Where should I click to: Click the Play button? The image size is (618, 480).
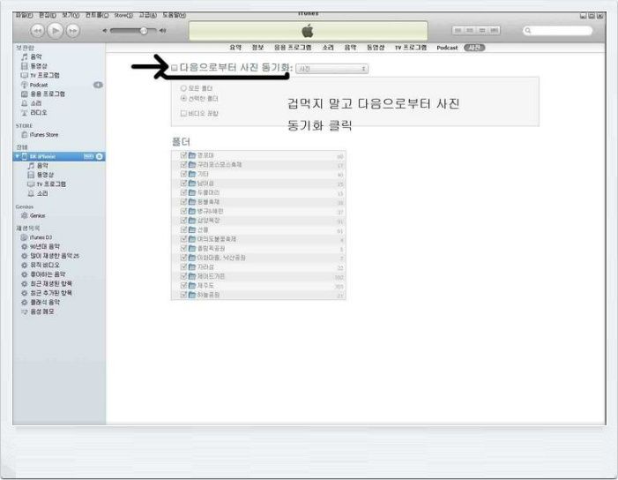[56, 30]
